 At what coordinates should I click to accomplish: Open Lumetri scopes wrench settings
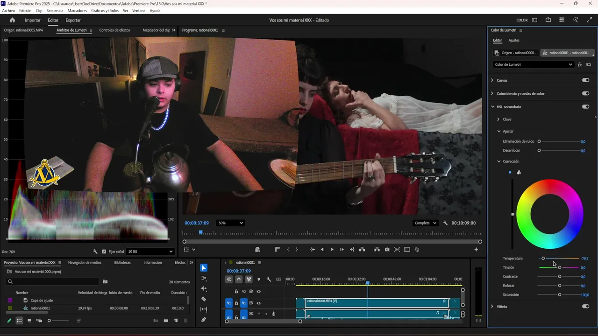pos(95,252)
